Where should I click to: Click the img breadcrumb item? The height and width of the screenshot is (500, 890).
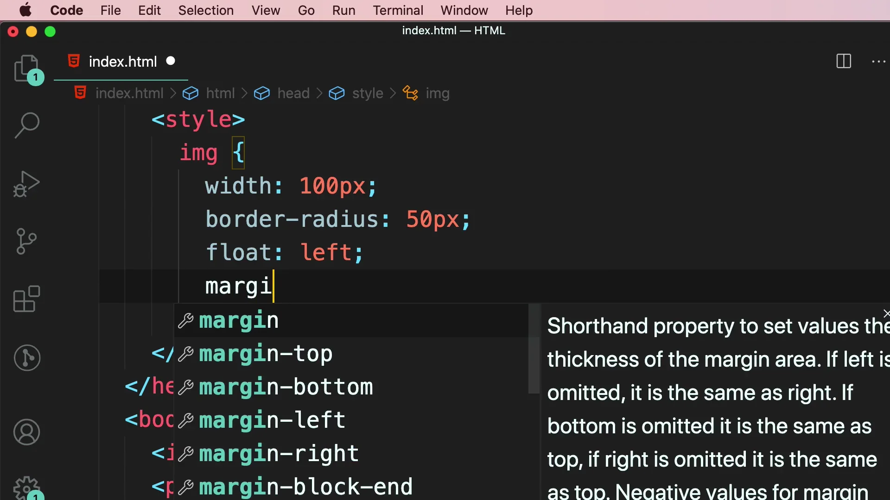tap(426, 93)
